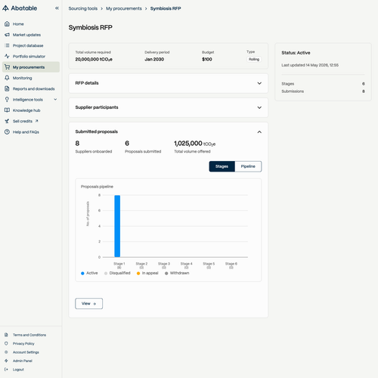Click the Monitoring bell icon
Image resolution: width=378 pixels, height=378 pixels.
7,78
